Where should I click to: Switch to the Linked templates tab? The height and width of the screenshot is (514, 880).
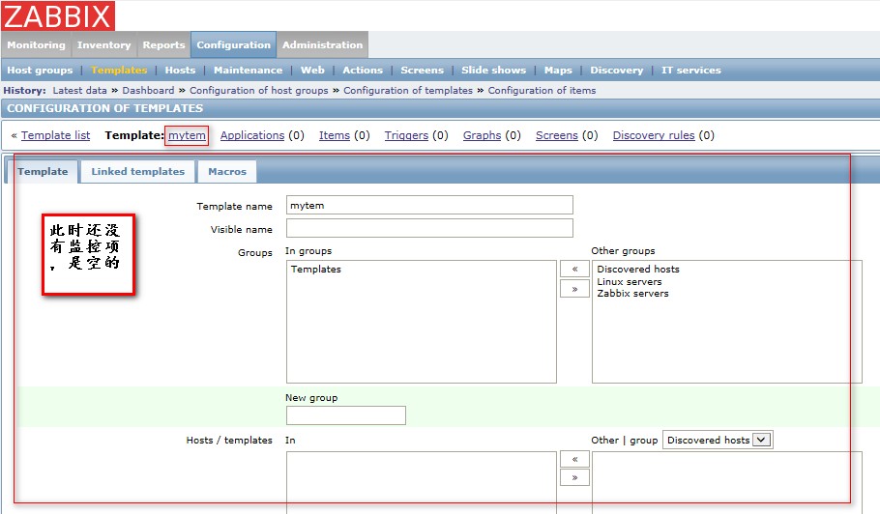tap(138, 172)
